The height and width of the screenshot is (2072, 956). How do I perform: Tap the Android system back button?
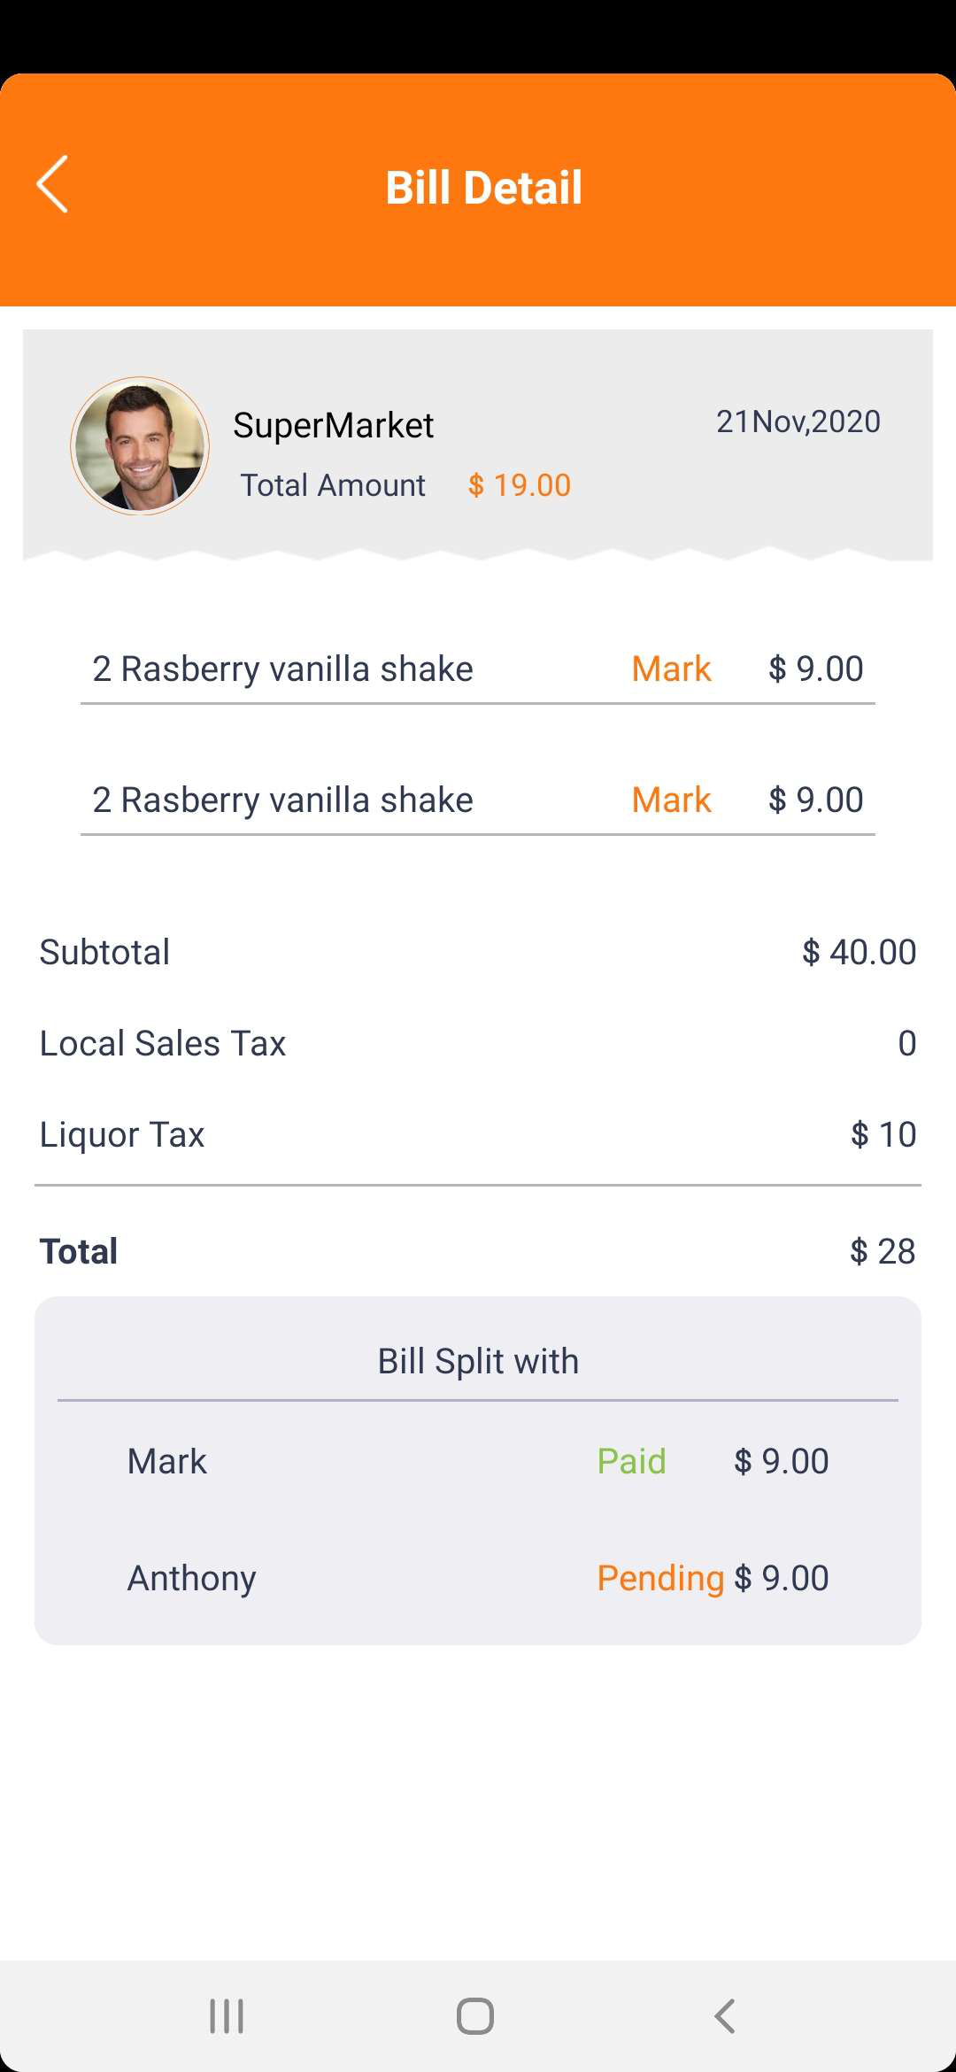pyautogui.click(x=724, y=2016)
